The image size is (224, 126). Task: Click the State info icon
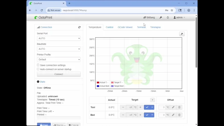(x=38, y=82)
